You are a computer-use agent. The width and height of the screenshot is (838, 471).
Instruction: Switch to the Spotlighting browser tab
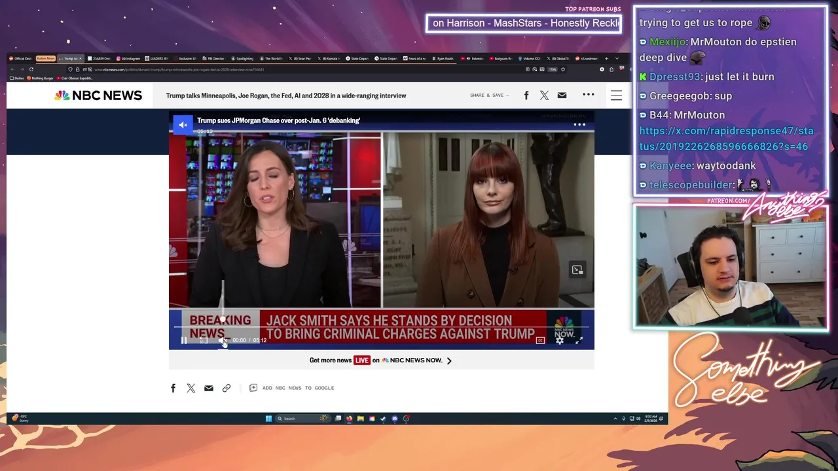pos(242,58)
